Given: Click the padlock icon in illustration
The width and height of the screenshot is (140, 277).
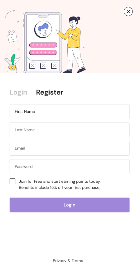Looking at the screenshot, I should pyautogui.click(x=12, y=36).
